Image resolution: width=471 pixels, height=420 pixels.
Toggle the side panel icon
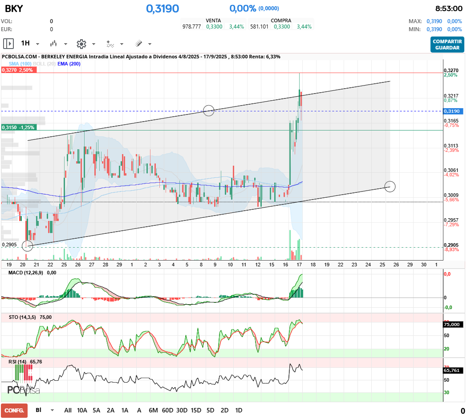(8, 44)
